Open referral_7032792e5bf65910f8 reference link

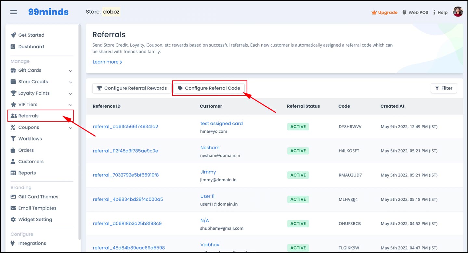[126, 175]
